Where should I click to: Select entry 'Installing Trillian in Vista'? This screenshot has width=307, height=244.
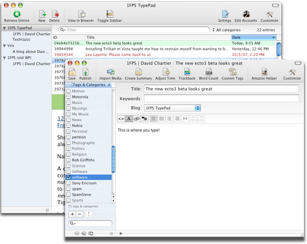tap(164, 49)
